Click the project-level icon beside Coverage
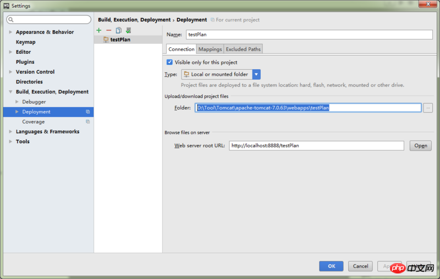Viewport: 440px width, 279px height. pyautogui.click(x=87, y=122)
